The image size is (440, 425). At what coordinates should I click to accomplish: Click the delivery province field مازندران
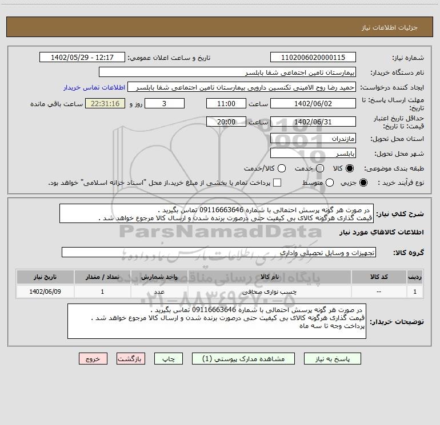point(313,139)
